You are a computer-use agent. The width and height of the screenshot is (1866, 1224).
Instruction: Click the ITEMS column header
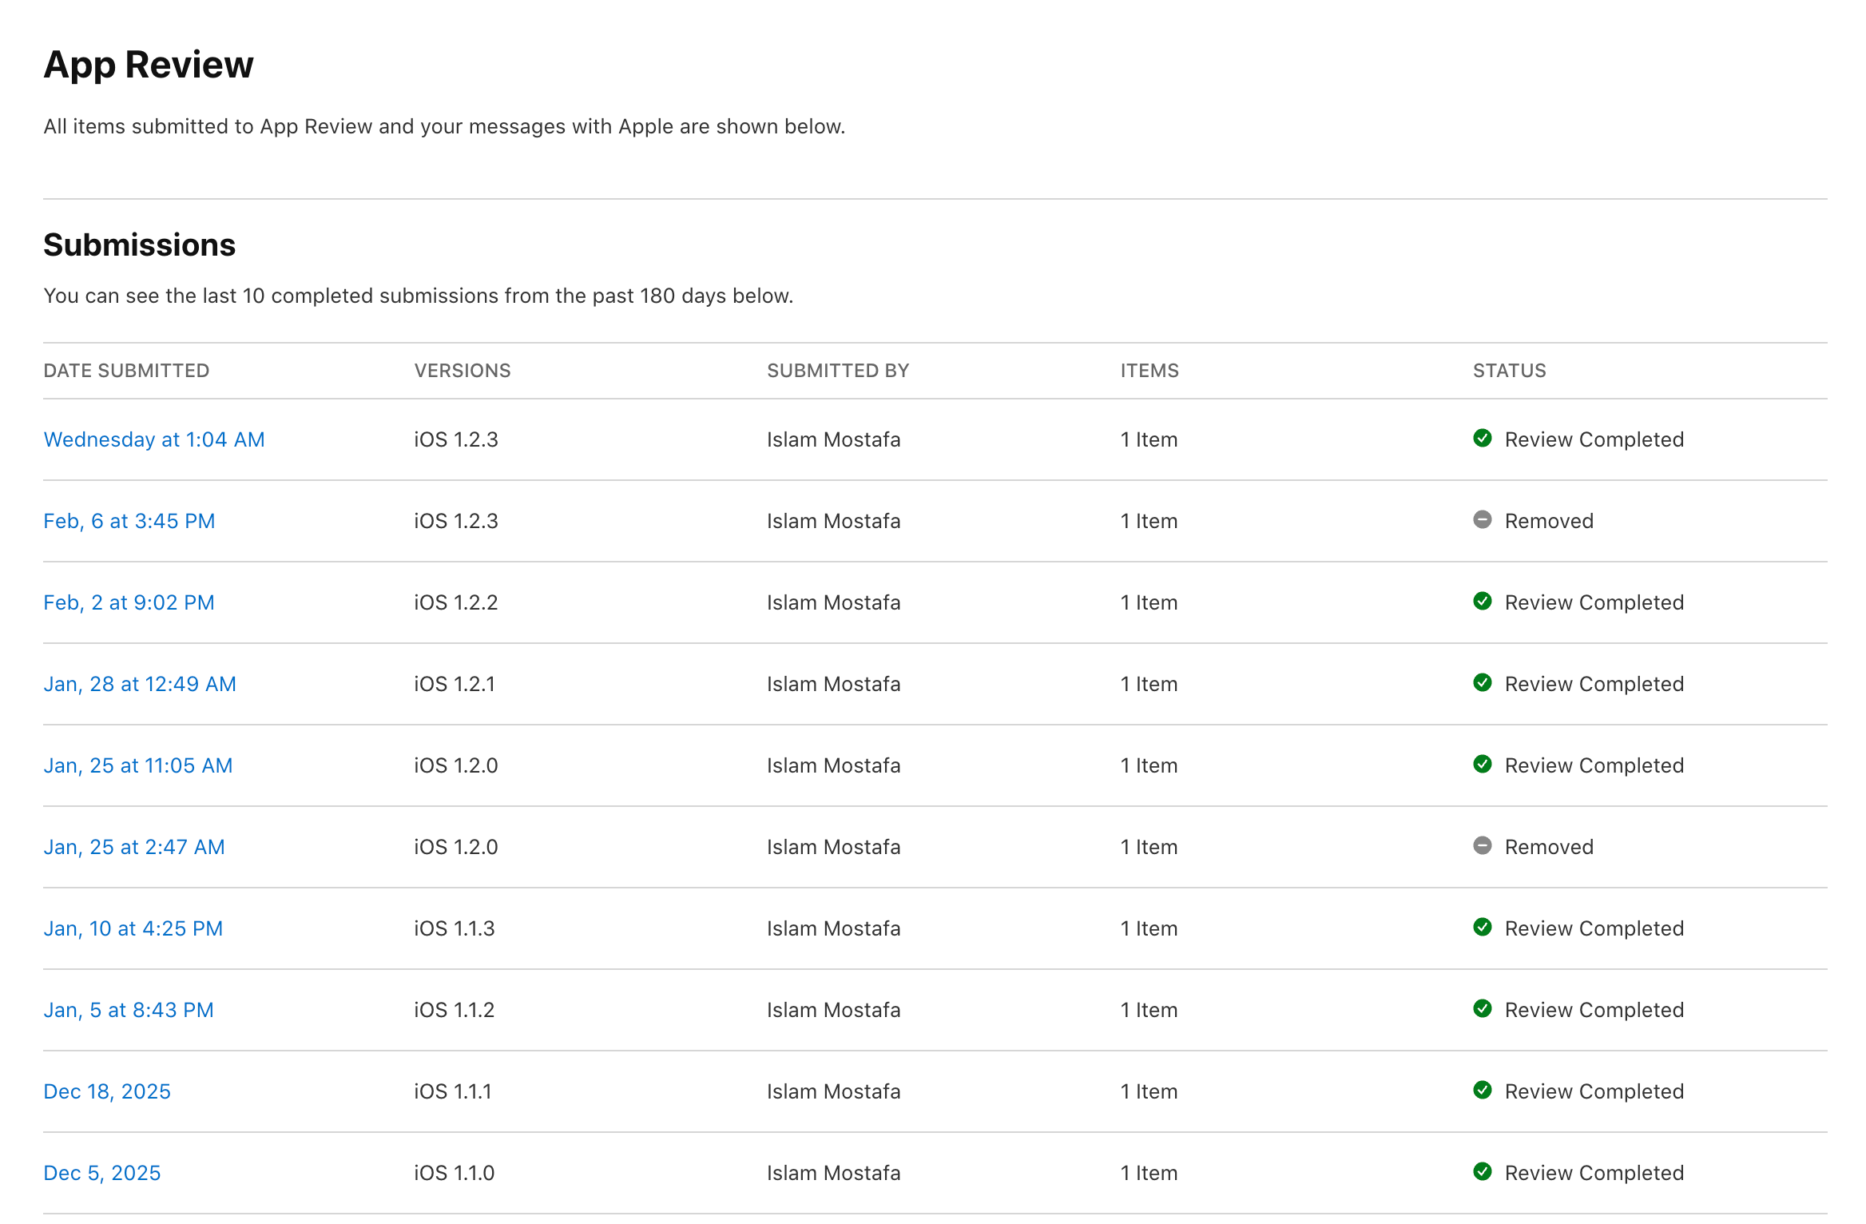tap(1148, 370)
